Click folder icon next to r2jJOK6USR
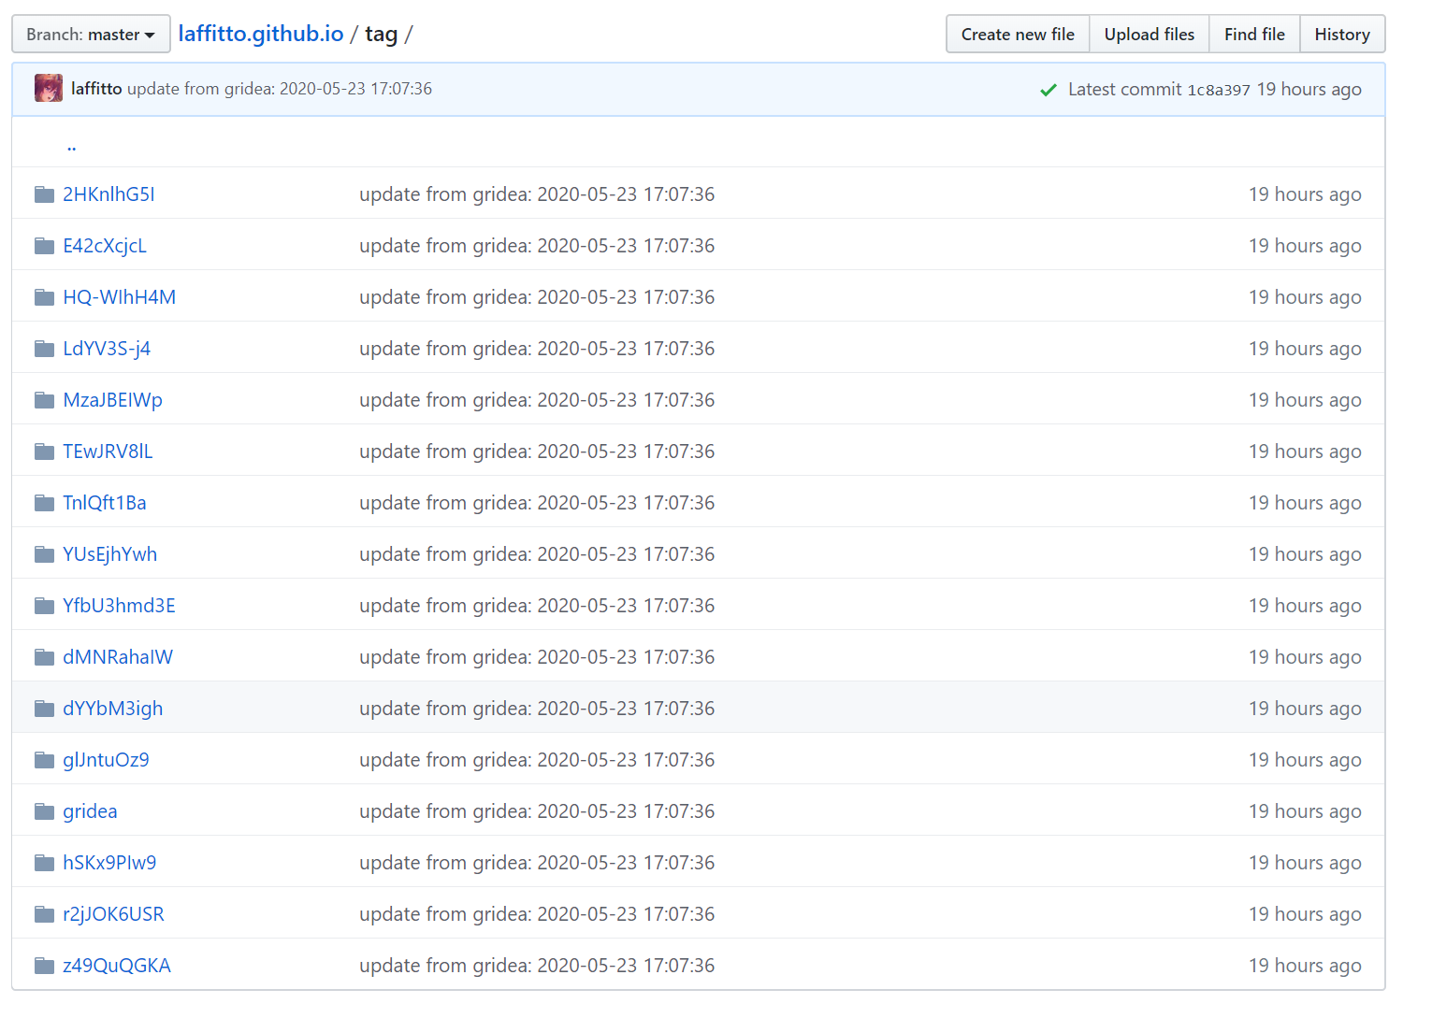1432x1018 pixels. 44,914
